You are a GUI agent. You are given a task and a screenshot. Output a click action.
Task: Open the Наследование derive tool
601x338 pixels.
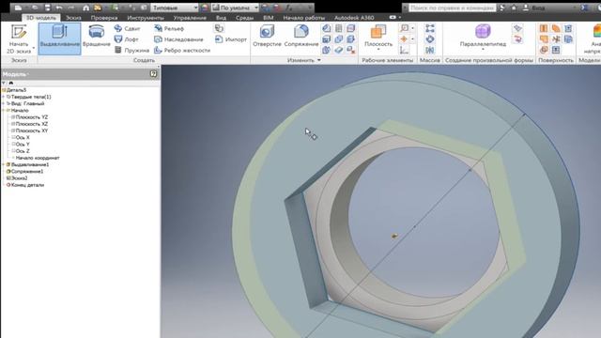[x=178, y=39]
